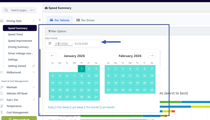Viewport: 210px width, 120px height.
Task: Click the sidebar scrollbar thumb
Action: tap(40, 73)
